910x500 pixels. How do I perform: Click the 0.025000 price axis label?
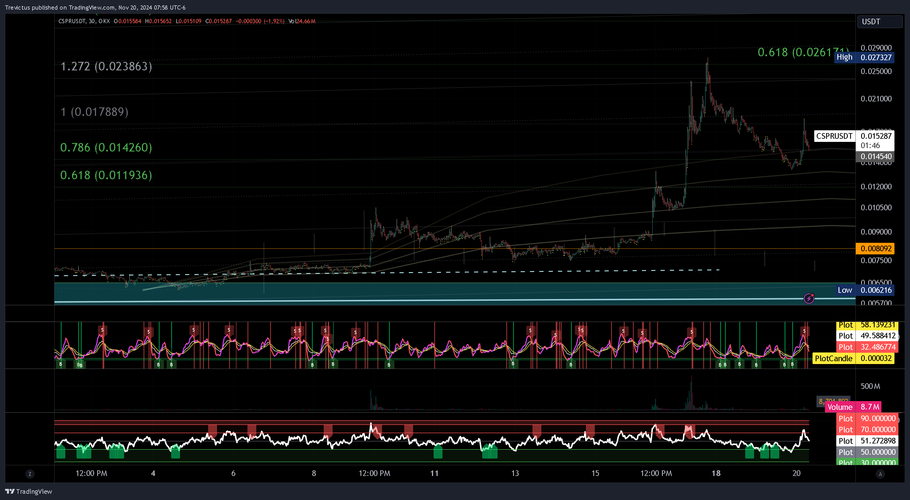(x=876, y=71)
